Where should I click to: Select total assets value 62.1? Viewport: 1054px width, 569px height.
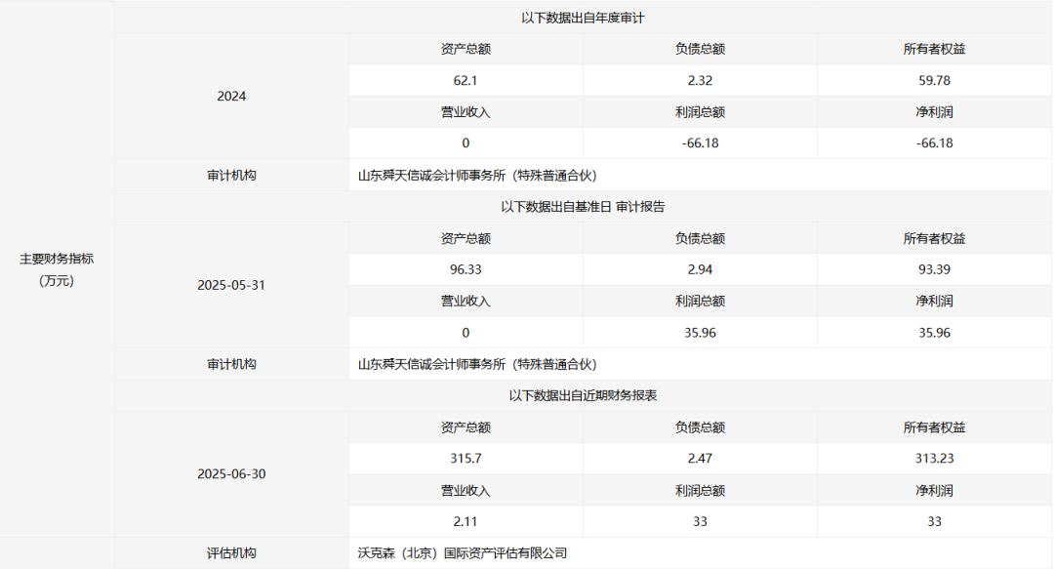click(x=466, y=80)
